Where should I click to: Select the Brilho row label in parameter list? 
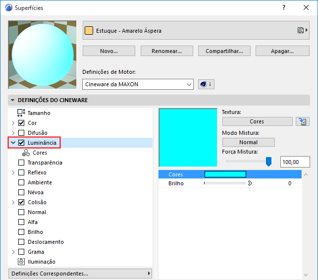click(x=176, y=183)
